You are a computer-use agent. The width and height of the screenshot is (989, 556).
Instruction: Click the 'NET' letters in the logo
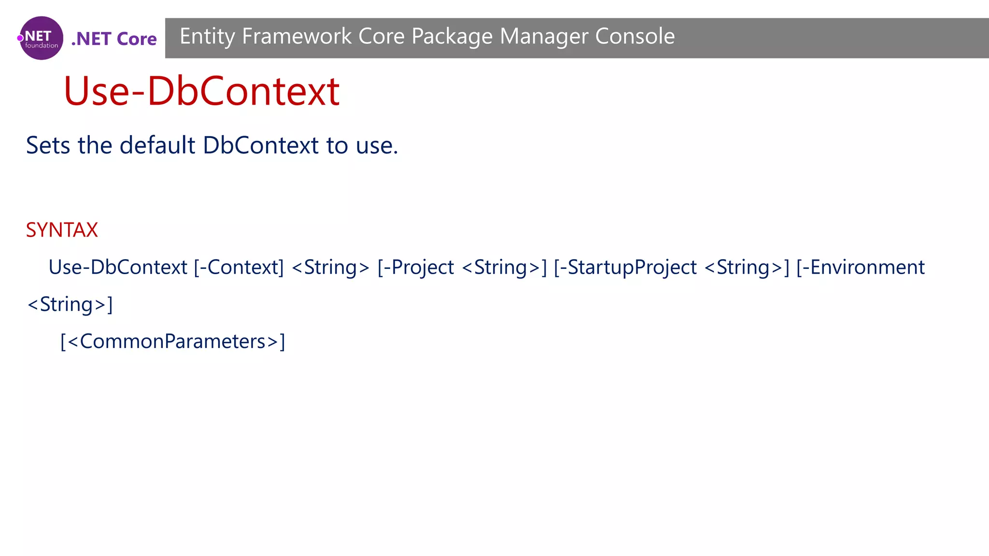pos(38,36)
